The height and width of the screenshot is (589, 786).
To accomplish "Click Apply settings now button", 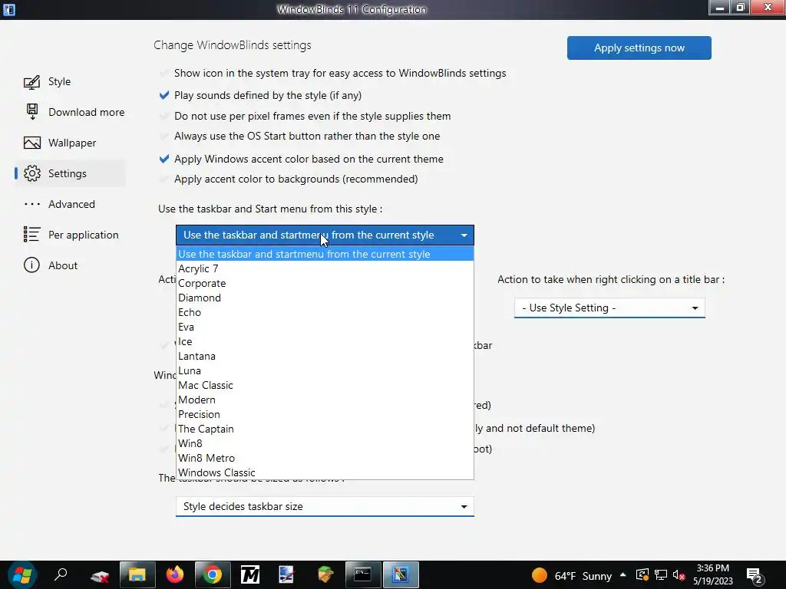I will [639, 48].
